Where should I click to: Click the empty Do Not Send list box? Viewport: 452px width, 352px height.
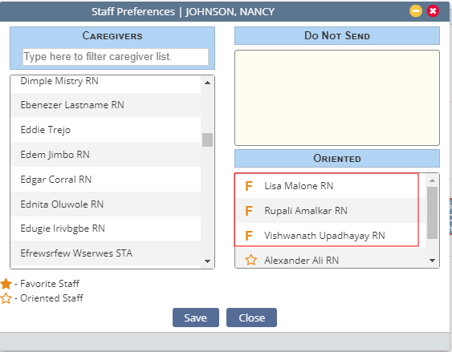point(337,98)
